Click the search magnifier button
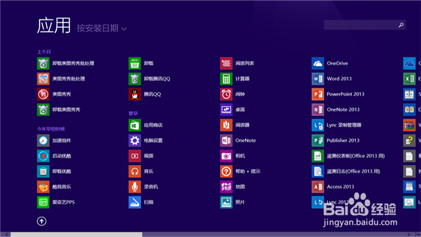Screen dimensions: 421x237 tap(401, 25)
